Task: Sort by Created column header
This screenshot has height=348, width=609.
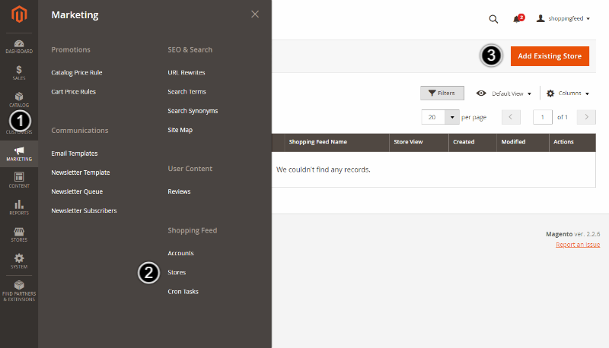Action: 472,142
